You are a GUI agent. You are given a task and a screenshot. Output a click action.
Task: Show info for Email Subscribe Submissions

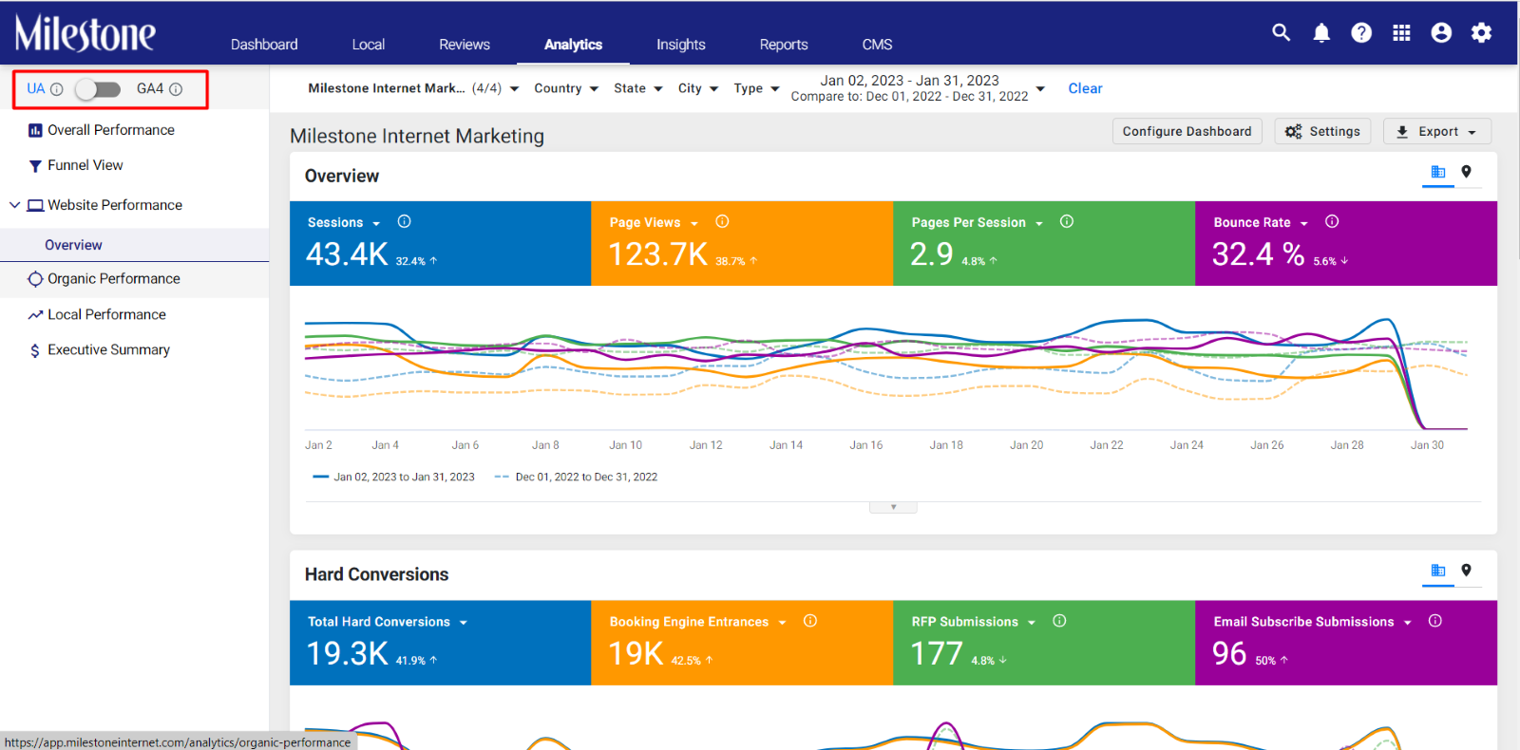coord(1435,621)
